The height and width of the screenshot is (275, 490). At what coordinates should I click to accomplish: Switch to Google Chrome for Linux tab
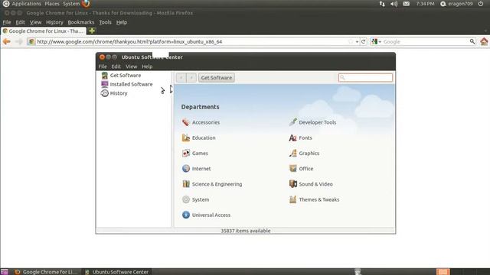(x=44, y=31)
